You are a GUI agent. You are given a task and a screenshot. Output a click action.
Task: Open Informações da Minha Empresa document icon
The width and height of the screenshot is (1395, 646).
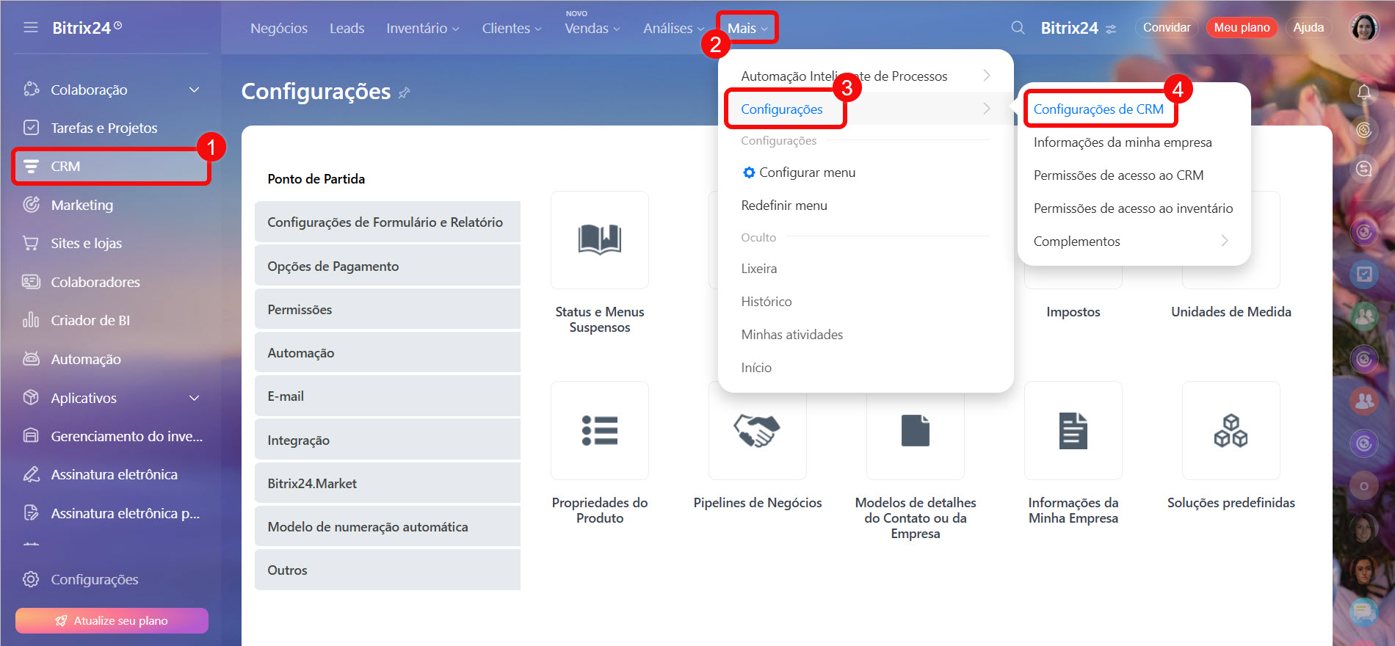click(1073, 430)
